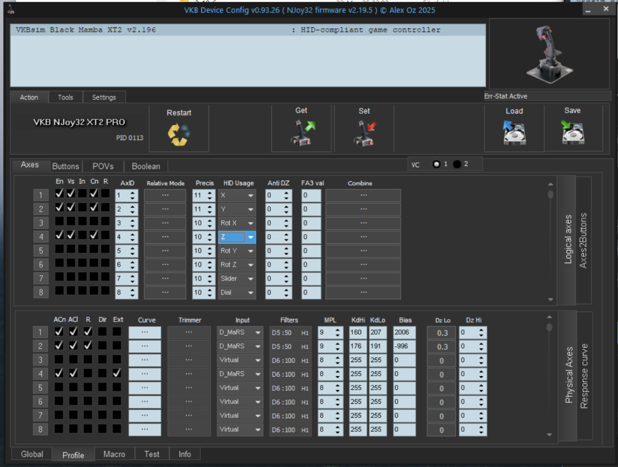Select VC radio option 1
Image resolution: width=618 pixels, height=467 pixels.
point(436,164)
